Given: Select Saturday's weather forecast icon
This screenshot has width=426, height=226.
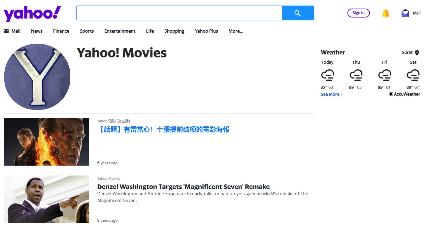Looking at the screenshot, I should pos(413,75).
